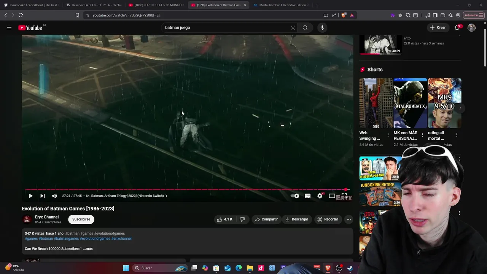Open the Windows Start menu
Image resolution: width=487 pixels, height=274 pixels.
point(126,268)
